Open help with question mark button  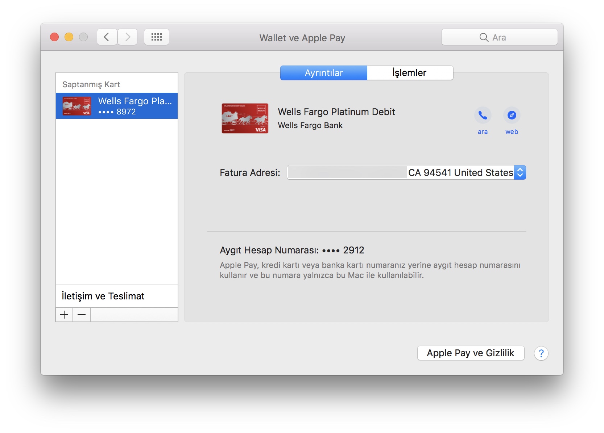pos(541,353)
